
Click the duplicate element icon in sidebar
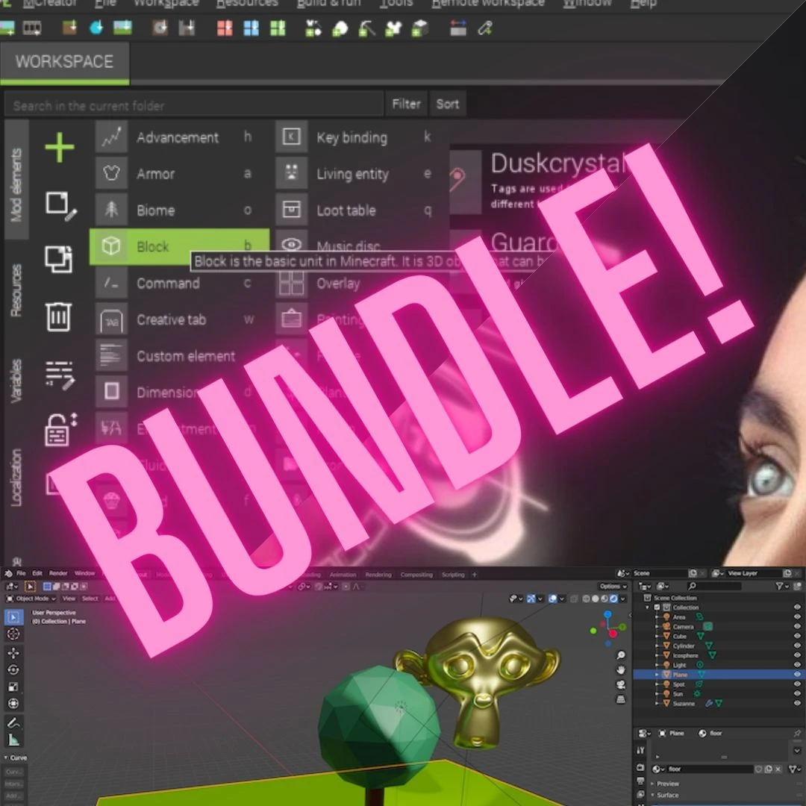pyautogui.click(x=59, y=259)
